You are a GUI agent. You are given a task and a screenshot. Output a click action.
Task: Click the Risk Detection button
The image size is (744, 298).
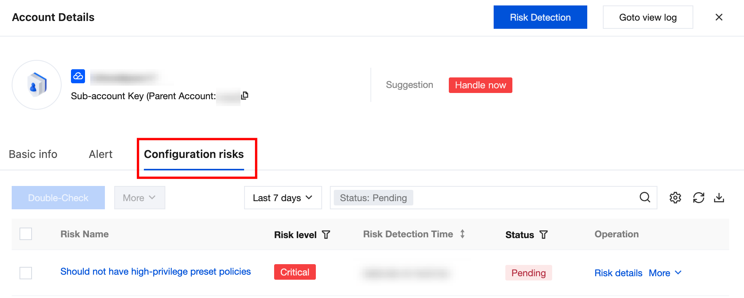click(x=540, y=17)
